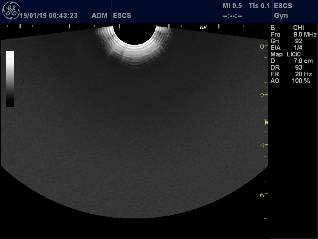Click the yellow focal zone marker
Viewport: 318px width, 239px height.
[x=267, y=122]
